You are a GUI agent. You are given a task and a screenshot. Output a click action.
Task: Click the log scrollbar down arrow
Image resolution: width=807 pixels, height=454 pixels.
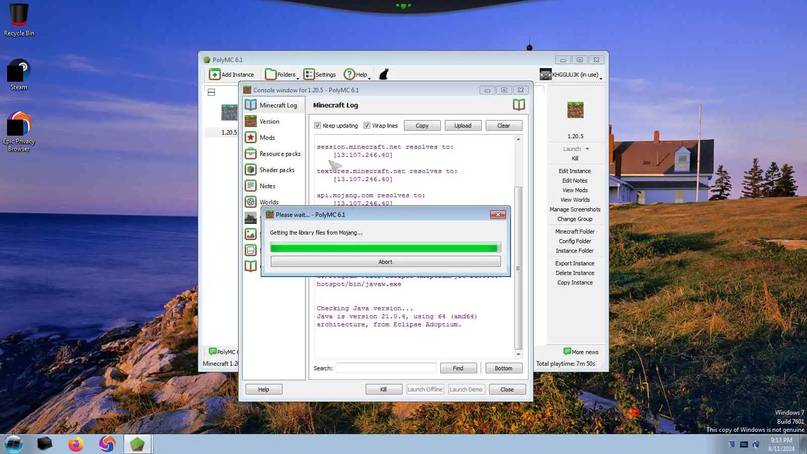coord(518,355)
